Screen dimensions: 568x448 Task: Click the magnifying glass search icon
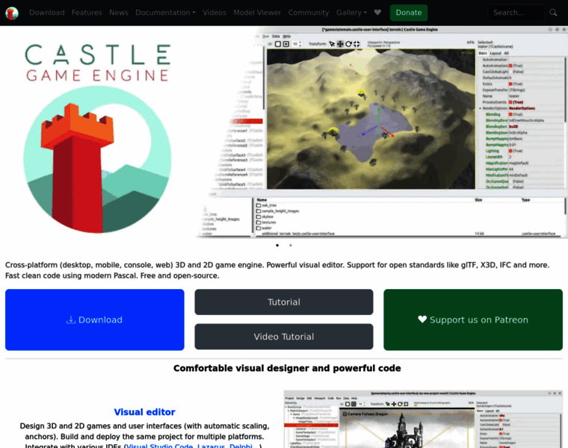pos(553,13)
